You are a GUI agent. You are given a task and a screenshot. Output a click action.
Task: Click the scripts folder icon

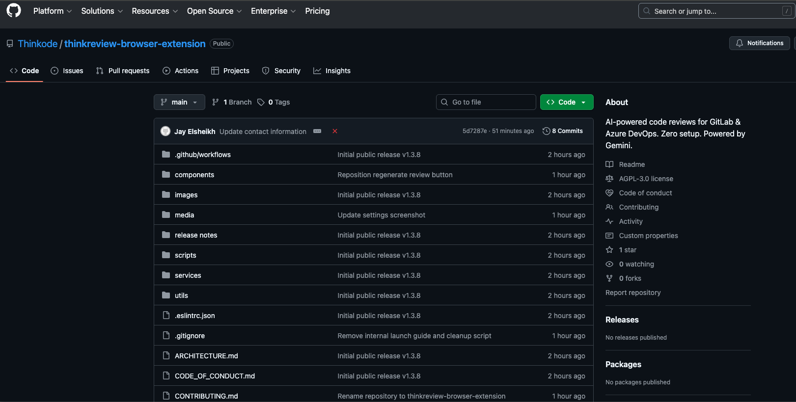(166, 255)
